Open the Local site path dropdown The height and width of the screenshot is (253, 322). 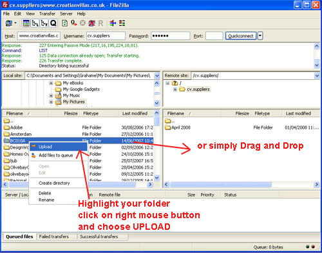tap(157, 76)
